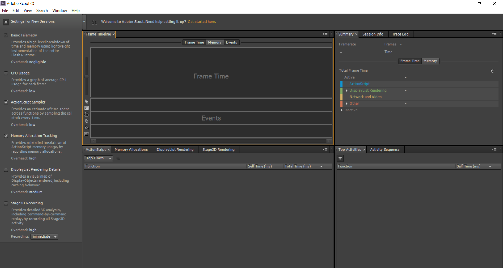Switch to the Memory Allocations tab
The height and width of the screenshot is (268, 503).
point(131,150)
